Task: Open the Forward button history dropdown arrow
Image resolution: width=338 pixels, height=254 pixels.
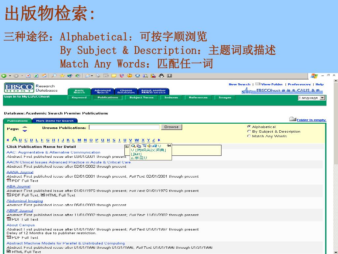Action: click(x=22, y=76)
